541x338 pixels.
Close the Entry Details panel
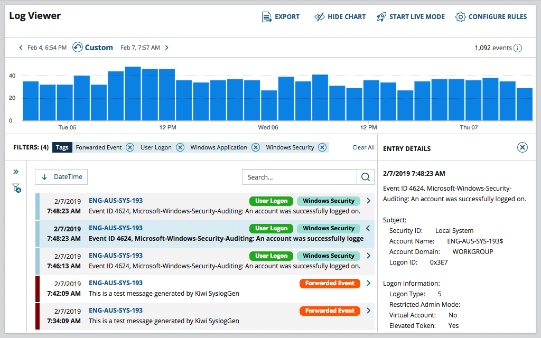[522, 148]
